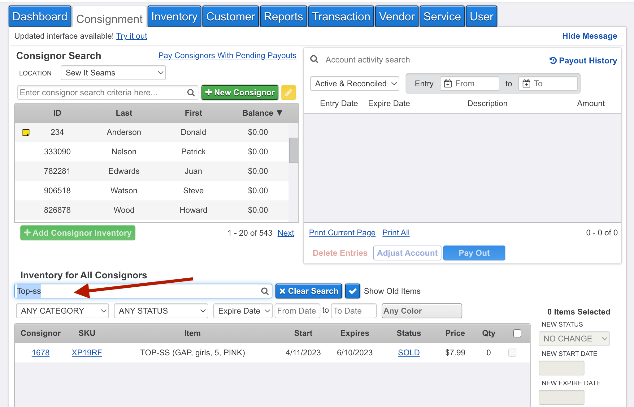Click the consignor search magnifier icon
The image size is (634, 407).
[x=191, y=92]
